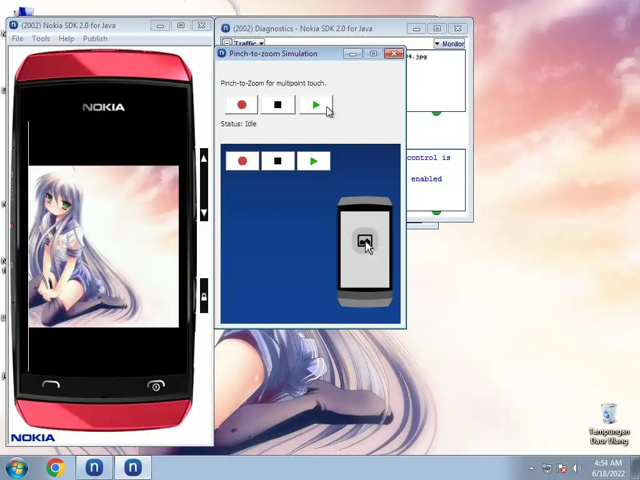Minimize the Pinch-to-zoom Simulation window
640x480 pixels.
click(x=352, y=54)
